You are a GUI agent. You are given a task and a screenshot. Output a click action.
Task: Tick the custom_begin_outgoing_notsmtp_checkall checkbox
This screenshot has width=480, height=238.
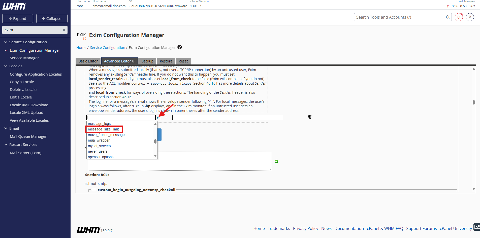click(94, 190)
